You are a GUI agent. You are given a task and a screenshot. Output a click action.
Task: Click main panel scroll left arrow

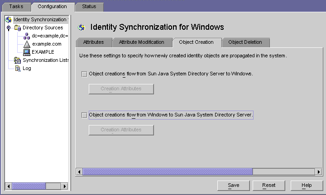79,172
